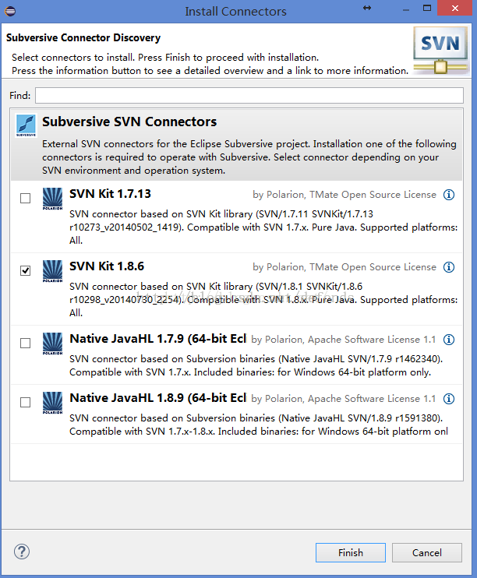This screenshot has height=578, width=477.
Task: Click the Subversive Connector Discovery title
Action: pyautogui.click(x=83, y=38)
